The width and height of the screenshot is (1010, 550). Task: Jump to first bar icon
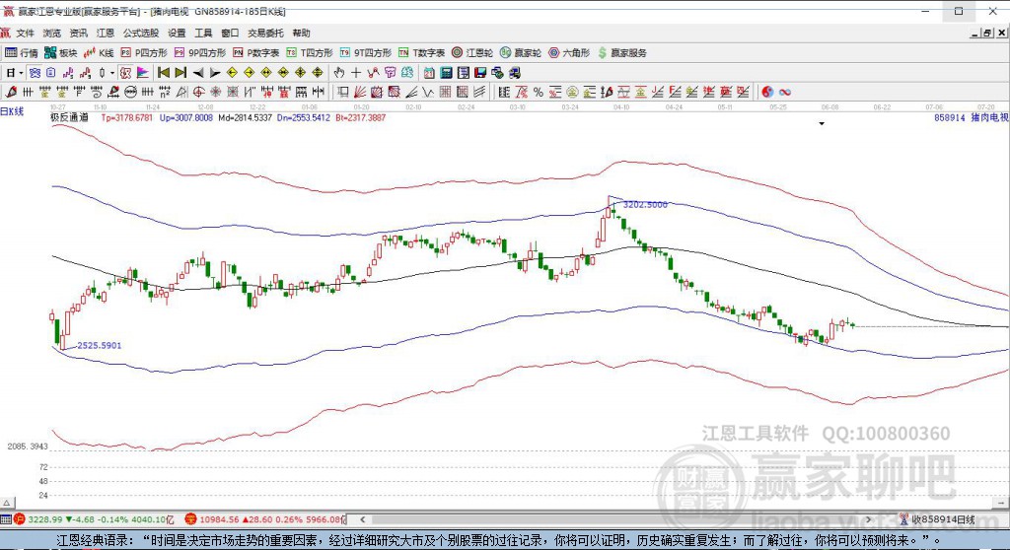164,73
